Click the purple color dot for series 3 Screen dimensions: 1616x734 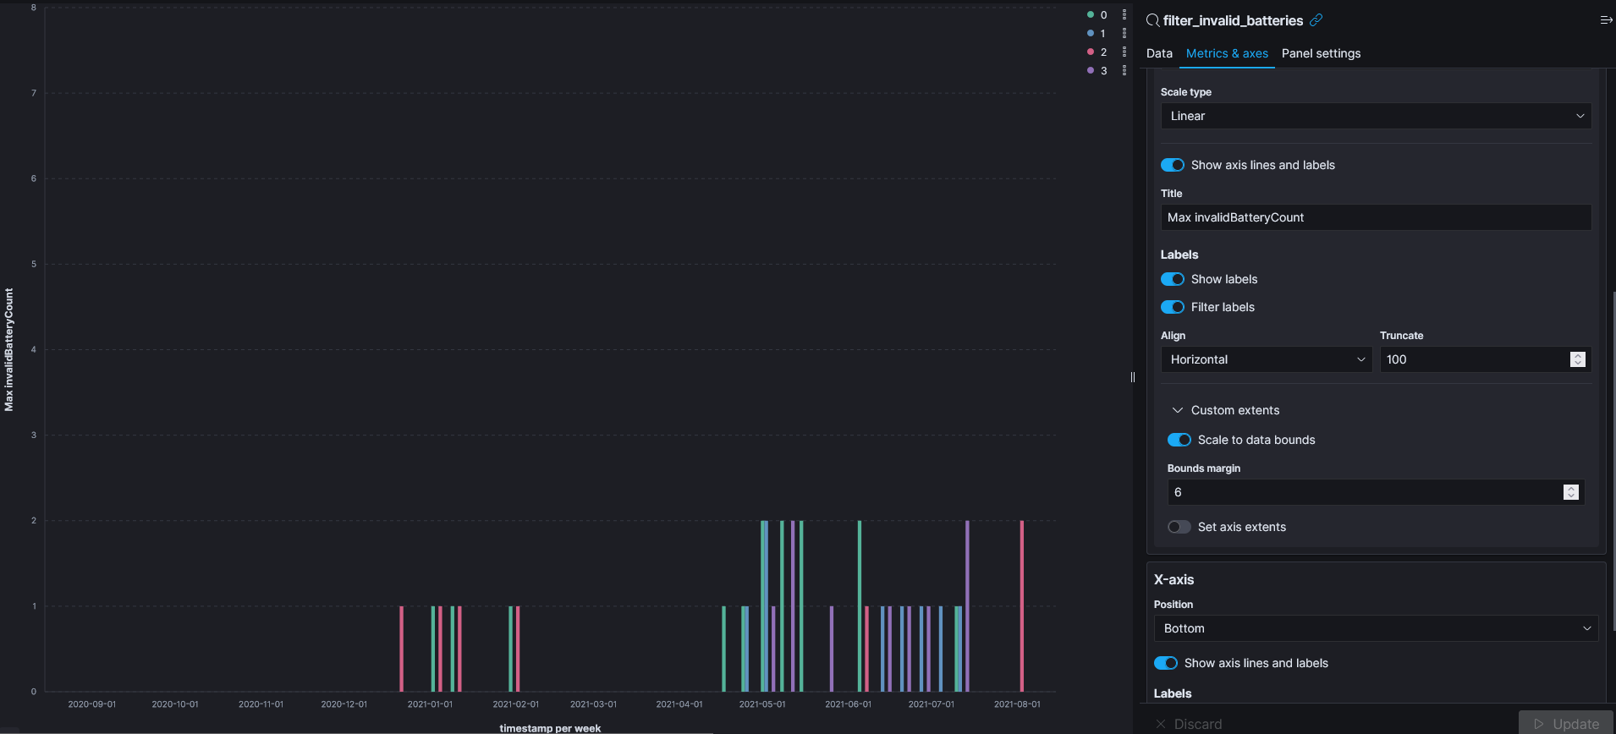coord(1091,70)
